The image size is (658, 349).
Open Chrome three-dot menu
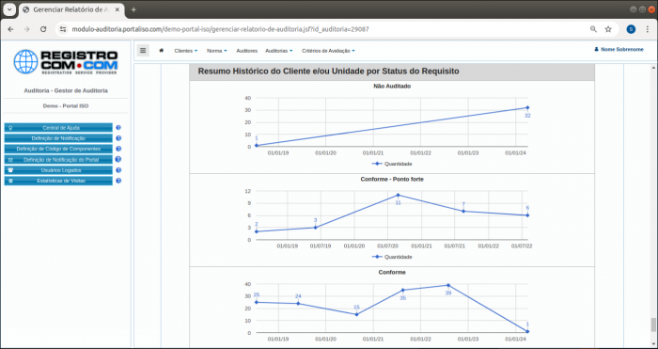648,29
